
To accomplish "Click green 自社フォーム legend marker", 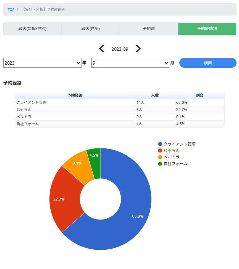I will [160, 163].
